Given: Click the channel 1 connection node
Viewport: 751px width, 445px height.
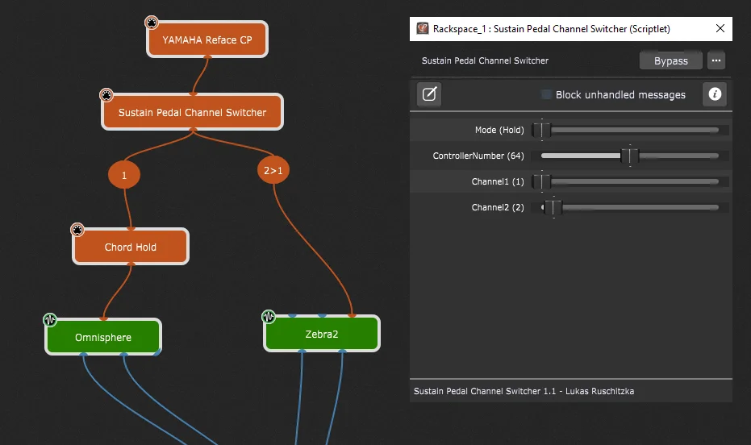Looking at the screenshot, I should 124,175.
